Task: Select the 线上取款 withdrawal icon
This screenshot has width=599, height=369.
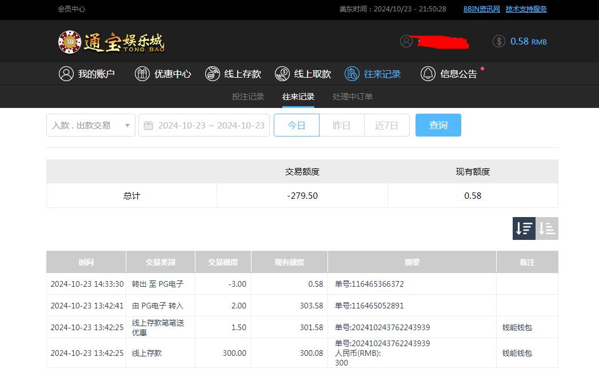Action: tap(281, 74)
